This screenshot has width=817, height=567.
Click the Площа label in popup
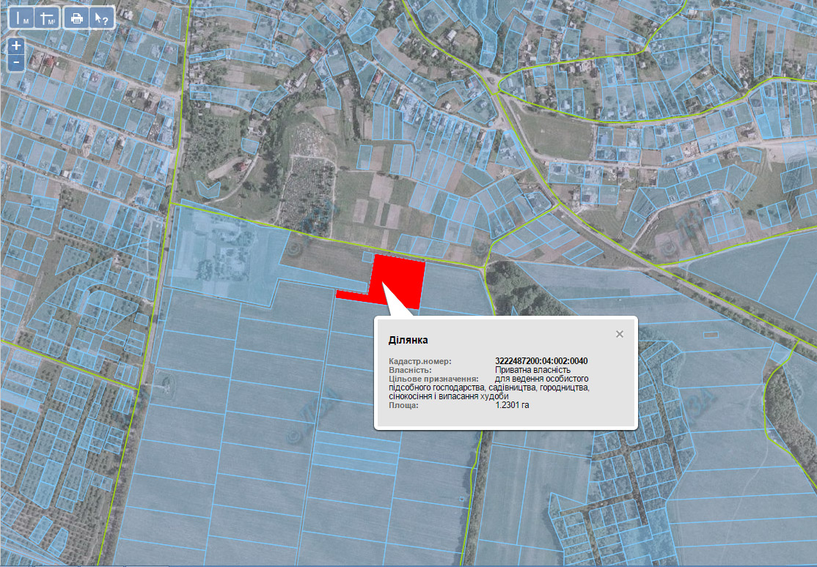(403, 405)
